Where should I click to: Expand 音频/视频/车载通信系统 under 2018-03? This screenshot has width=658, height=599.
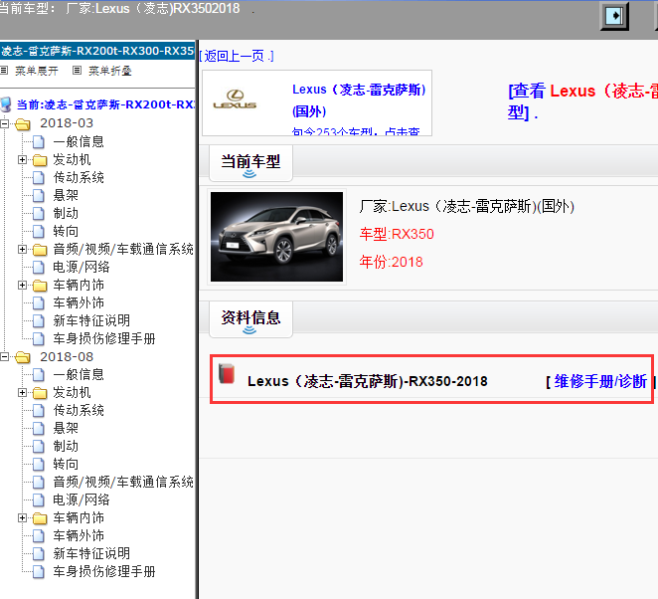tap(23, 249)
